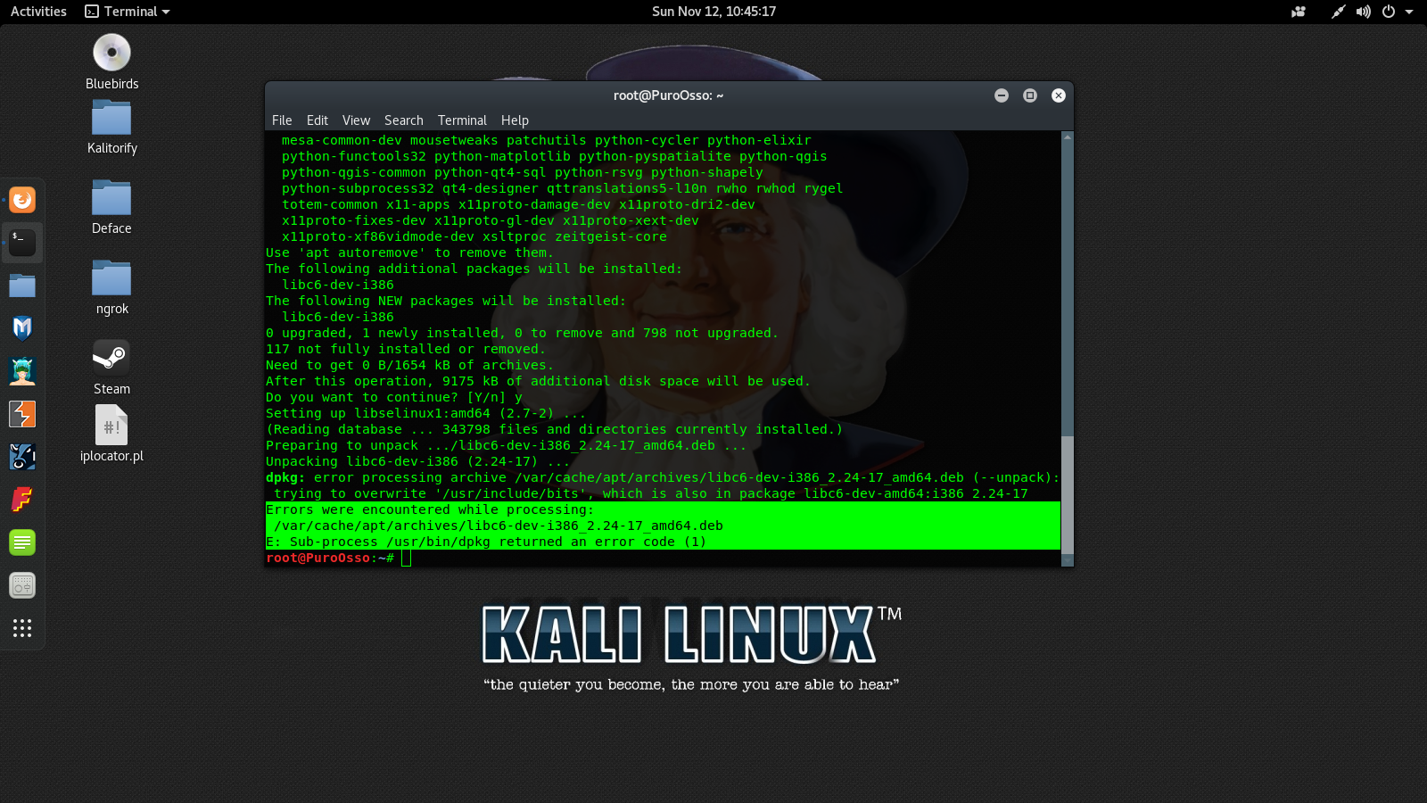Show all applications grid

point(22,628)
